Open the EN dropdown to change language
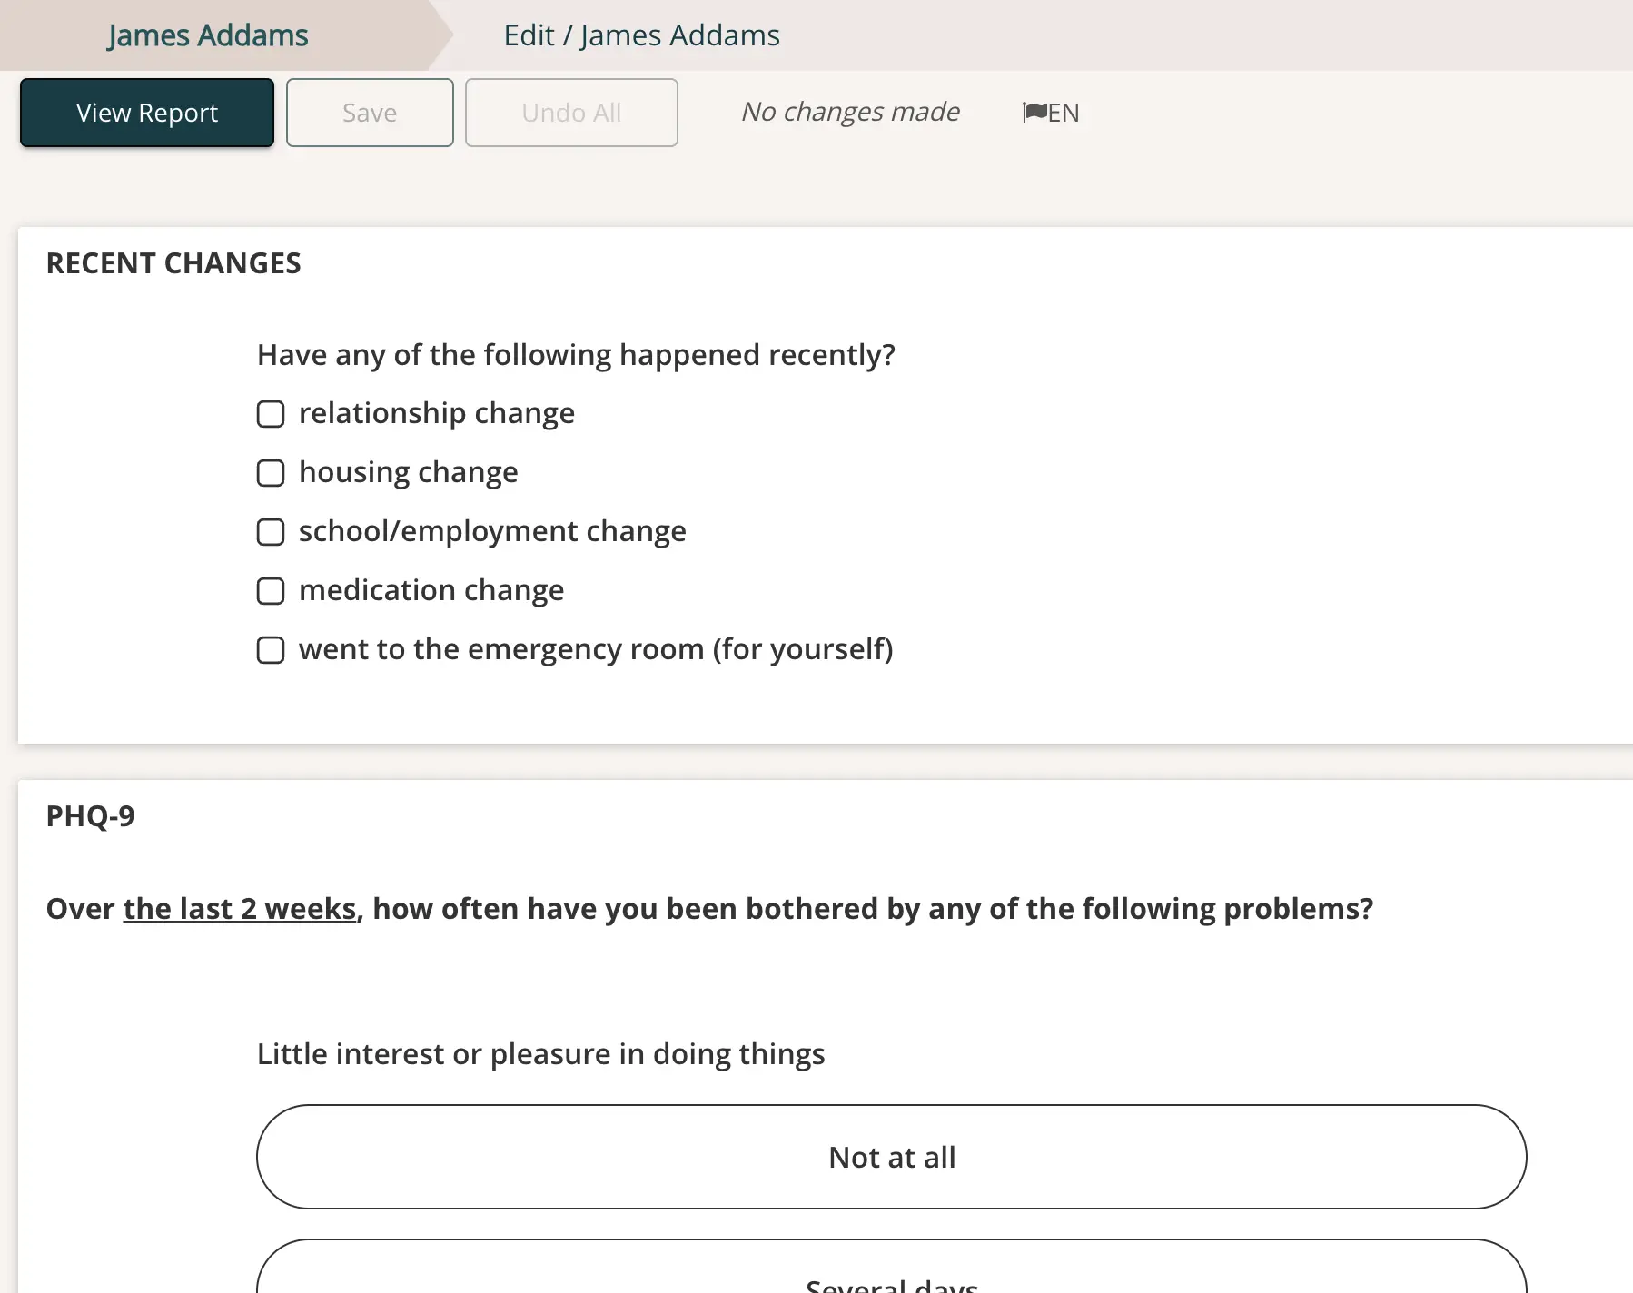Image resolution: width=1633 pixels, height=1293 pixels. 1050,113
